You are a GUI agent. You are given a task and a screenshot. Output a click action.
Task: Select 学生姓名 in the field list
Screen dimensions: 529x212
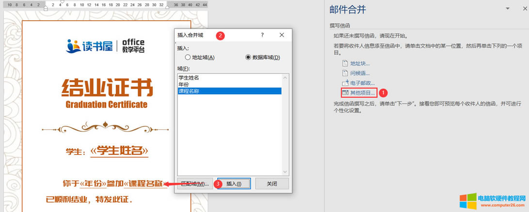coord(230,78)
